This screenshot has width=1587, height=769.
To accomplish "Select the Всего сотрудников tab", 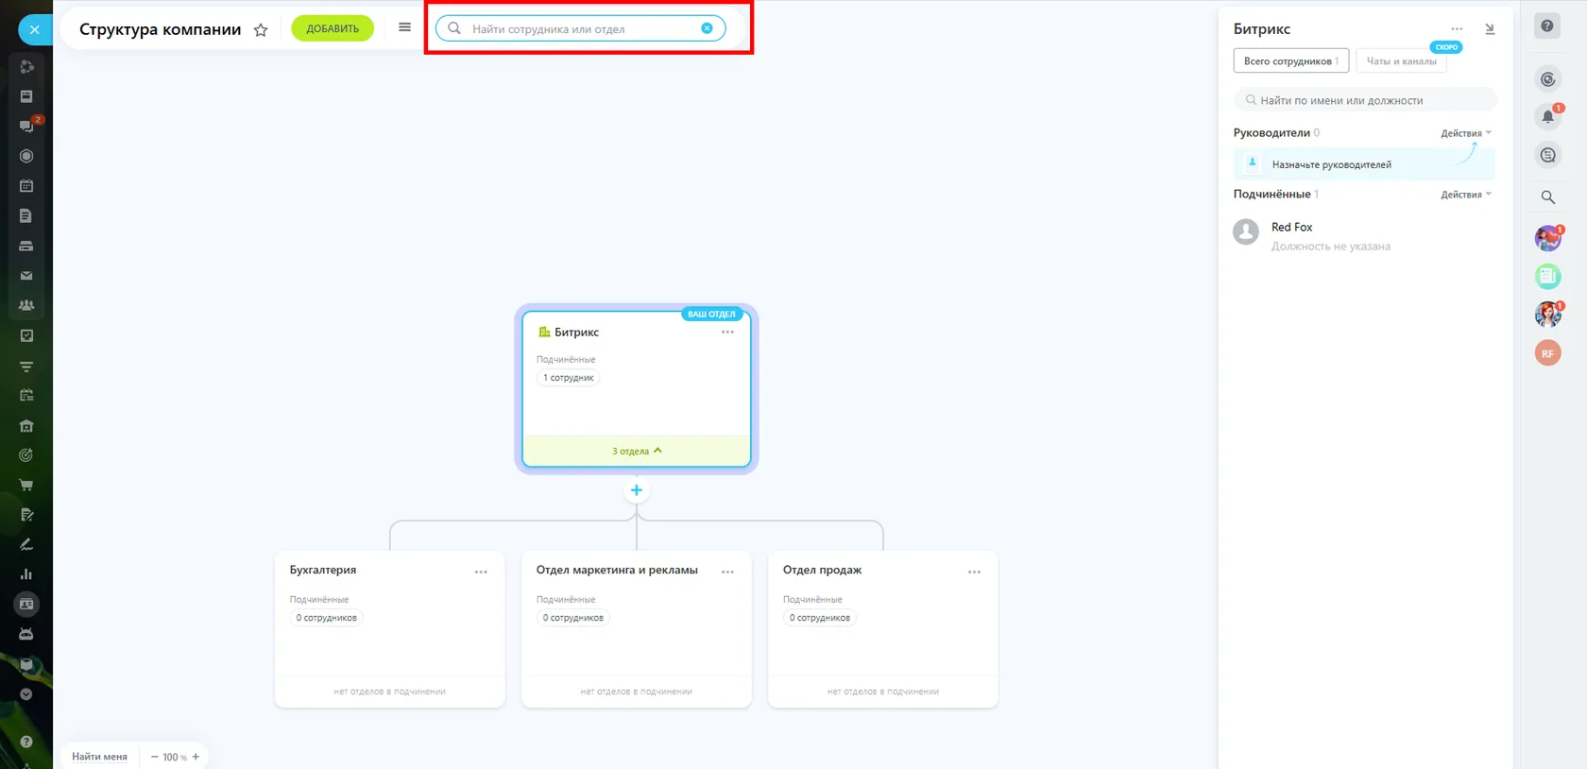I will (1290, 61).
